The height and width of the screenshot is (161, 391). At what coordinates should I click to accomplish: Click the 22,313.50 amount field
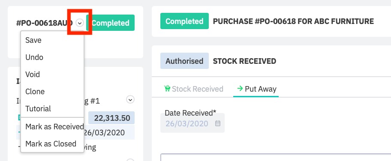click(x=111, y=118)
